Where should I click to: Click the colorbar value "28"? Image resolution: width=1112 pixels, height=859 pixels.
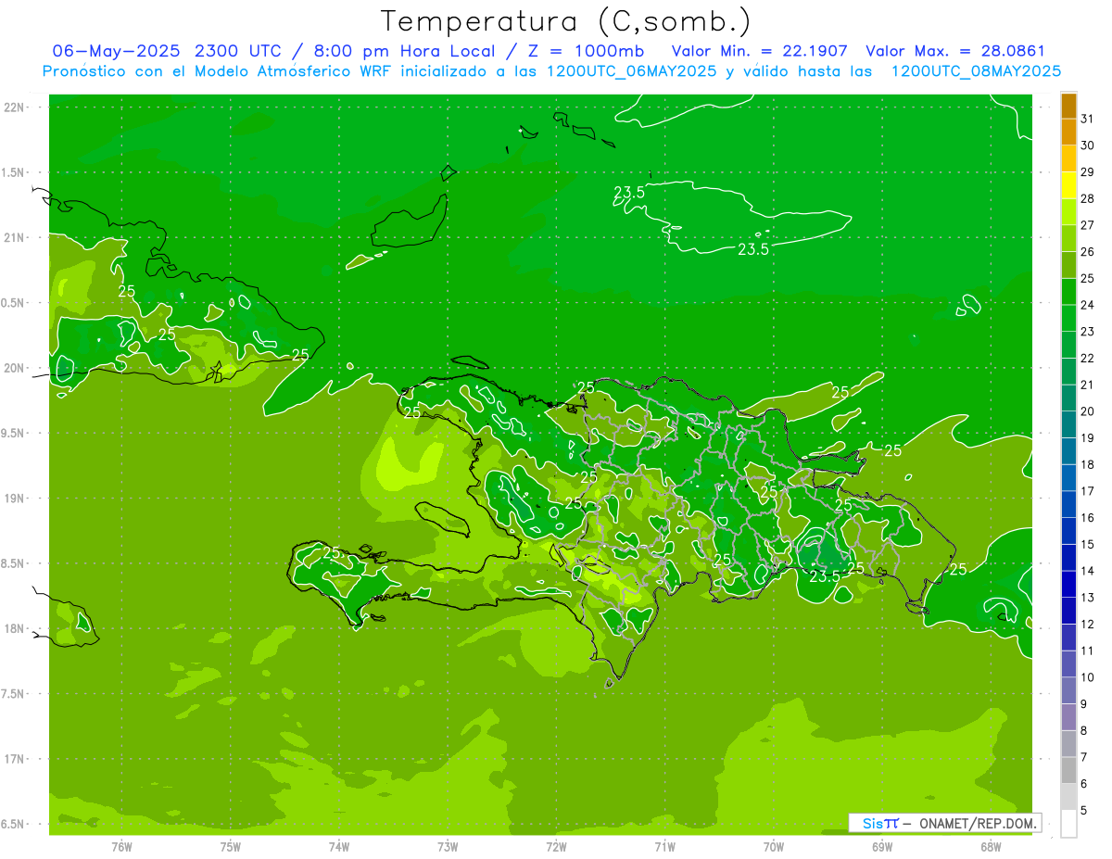point(1087,198)
